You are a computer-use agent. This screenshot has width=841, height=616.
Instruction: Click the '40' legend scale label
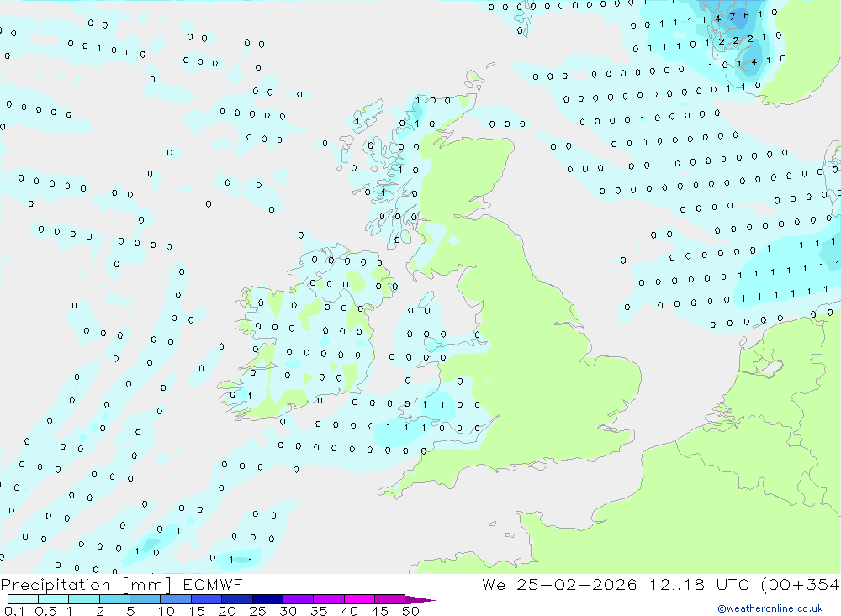[349, 611]
